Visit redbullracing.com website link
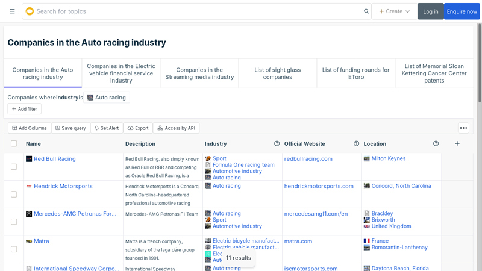 [x=308, y=159]
